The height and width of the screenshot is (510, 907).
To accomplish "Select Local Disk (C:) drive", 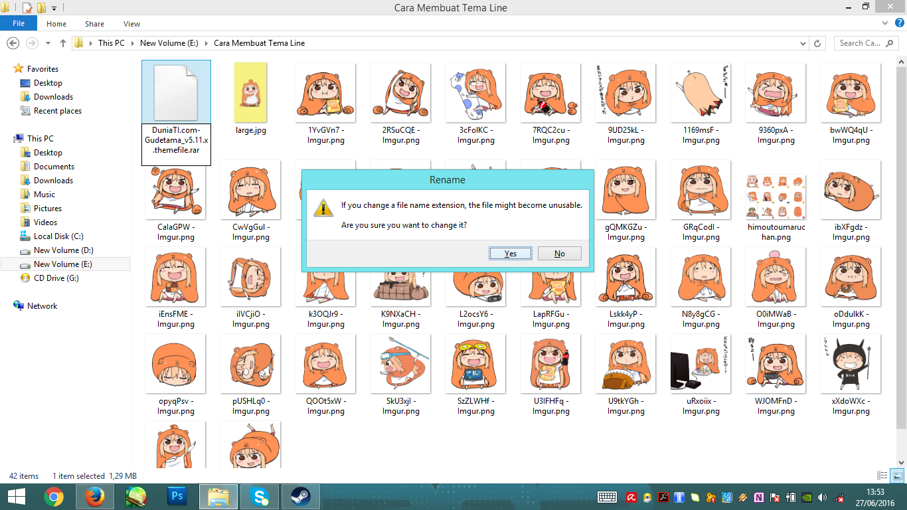I will (x=58, y=236).
